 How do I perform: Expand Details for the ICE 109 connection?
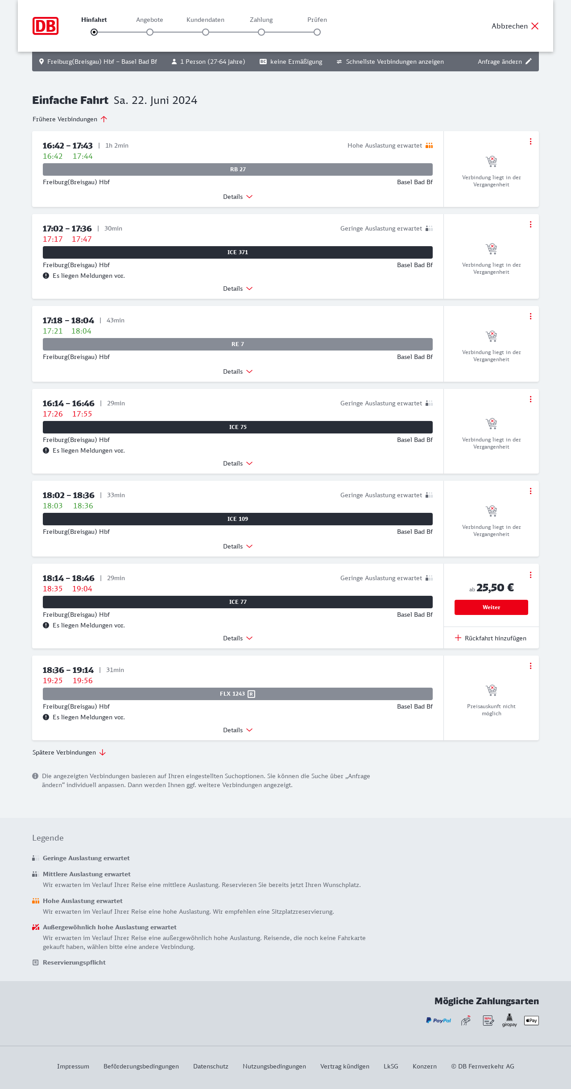click(x=238, y=546)
